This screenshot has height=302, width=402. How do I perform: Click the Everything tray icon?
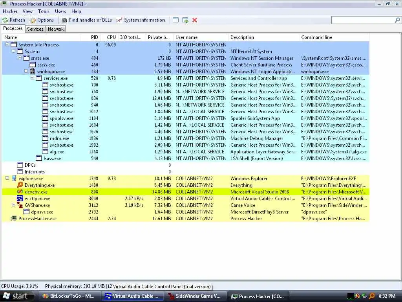click(372, 296)
